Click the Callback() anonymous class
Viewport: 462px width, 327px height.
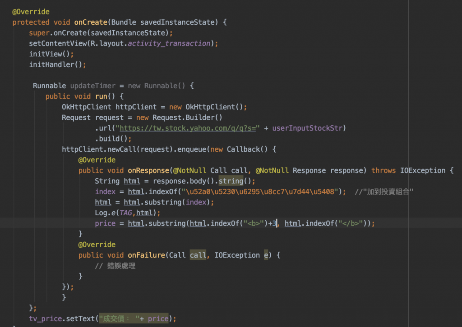pos(247,150)
